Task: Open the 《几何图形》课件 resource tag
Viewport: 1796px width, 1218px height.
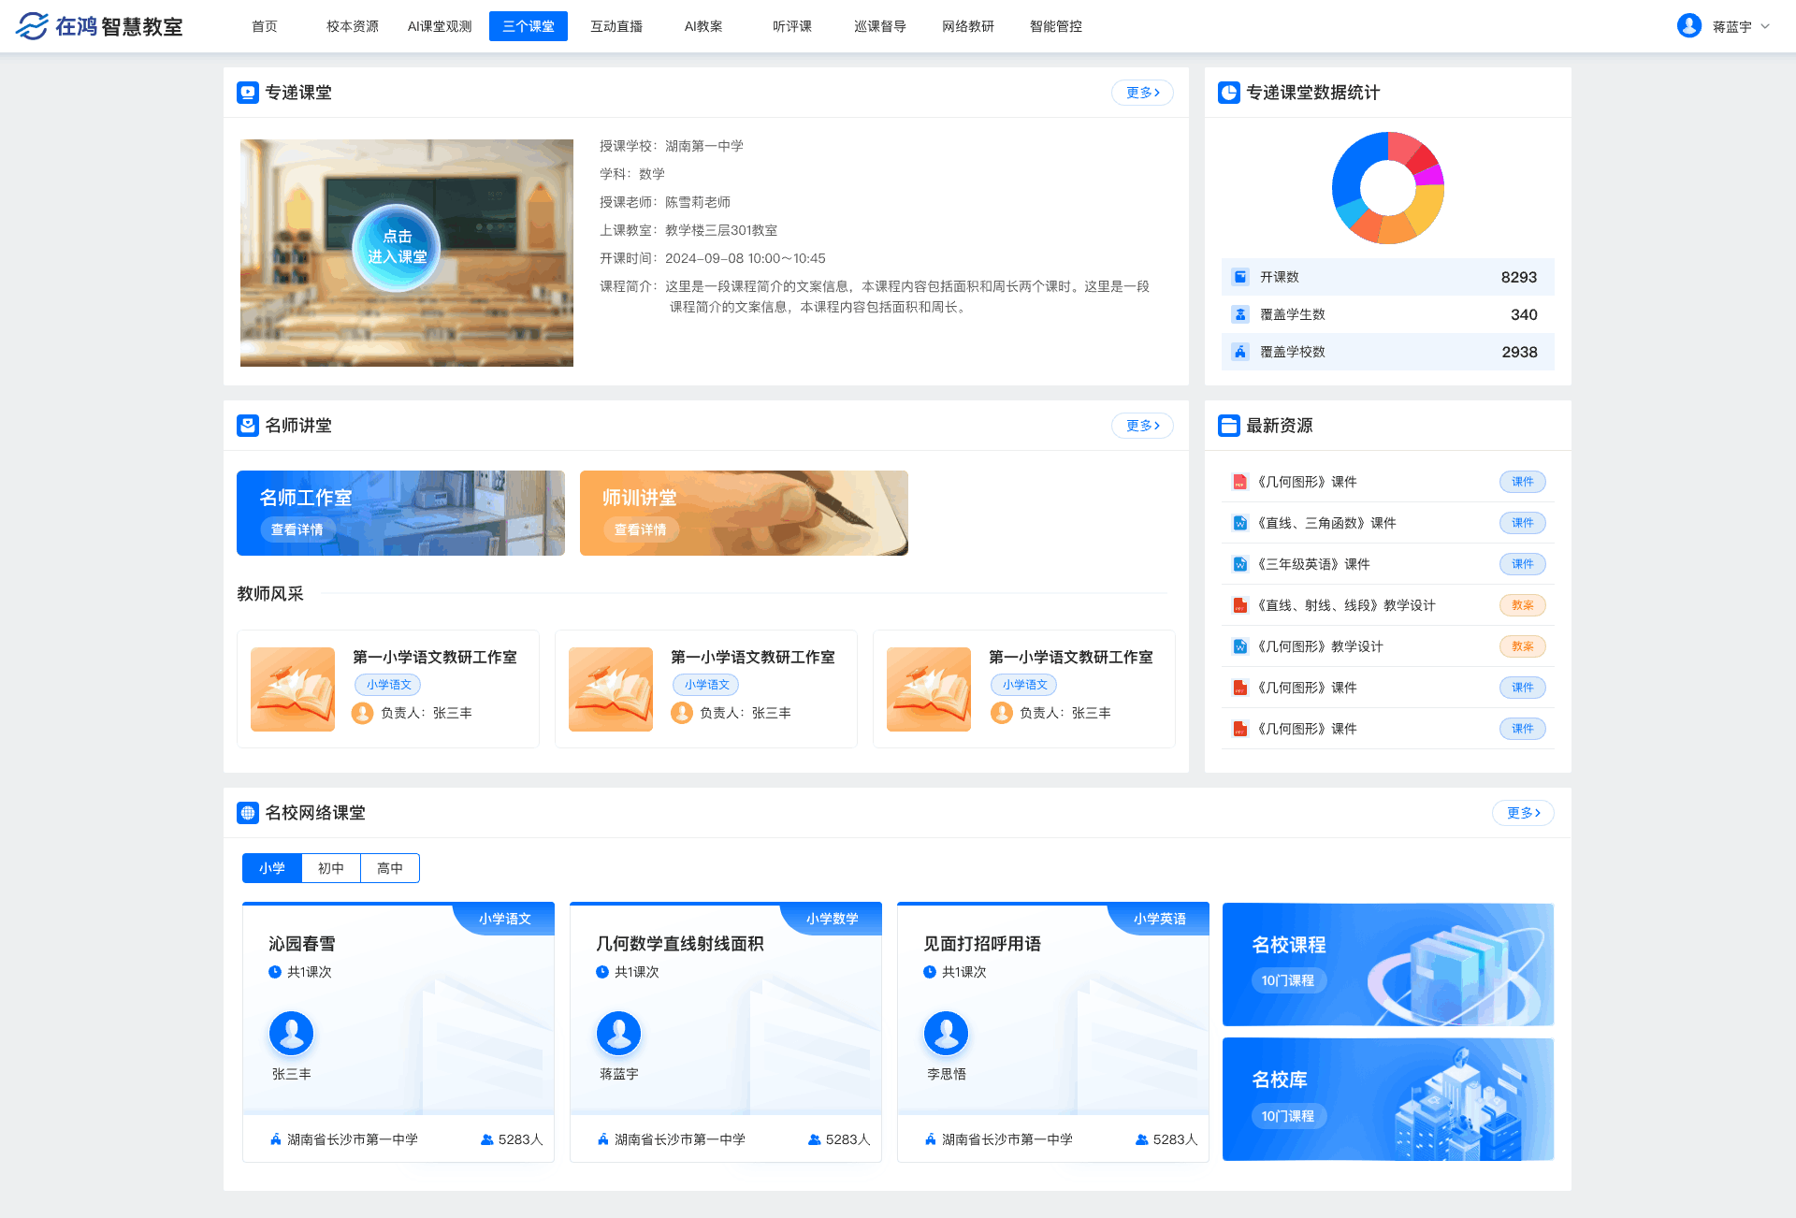Action: click(x=1523, y=482)
